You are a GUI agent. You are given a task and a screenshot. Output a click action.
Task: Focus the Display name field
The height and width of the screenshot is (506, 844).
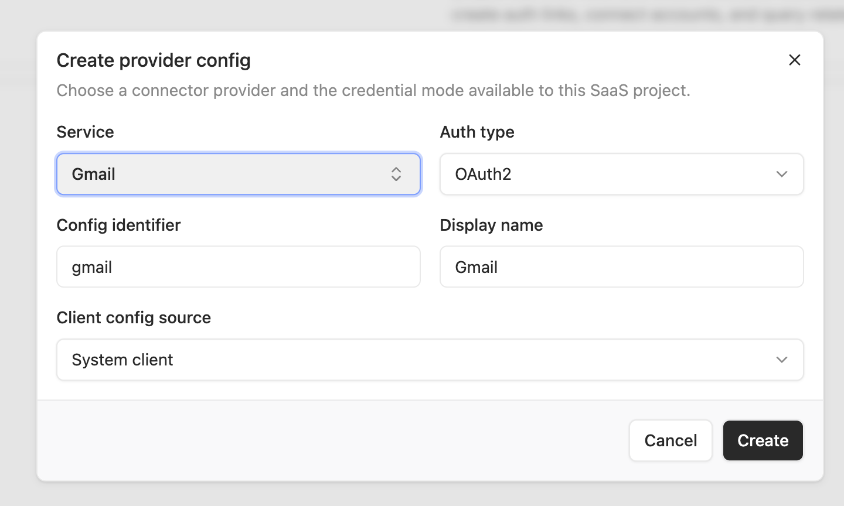(x=621, y=266)
